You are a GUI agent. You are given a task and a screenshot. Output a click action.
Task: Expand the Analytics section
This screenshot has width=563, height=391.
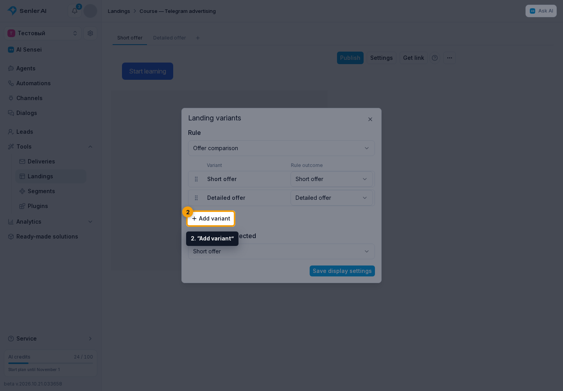90,222
